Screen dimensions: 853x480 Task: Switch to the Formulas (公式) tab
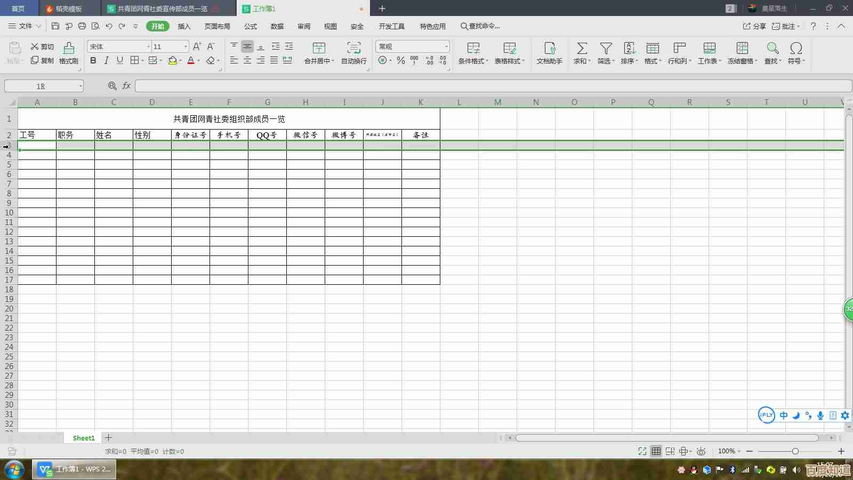251,26
